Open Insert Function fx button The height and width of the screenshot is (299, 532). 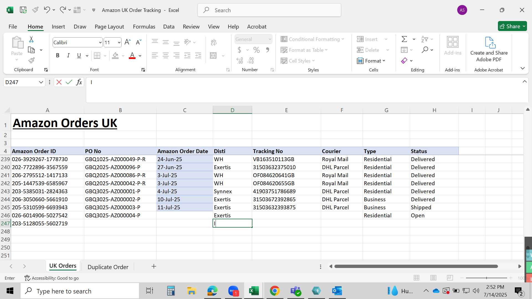(x=79, y=82)
